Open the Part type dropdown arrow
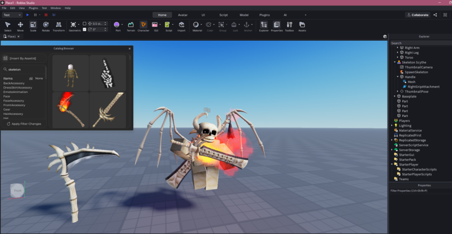Screen dimensions: 452x234 (x=122, y=25)
